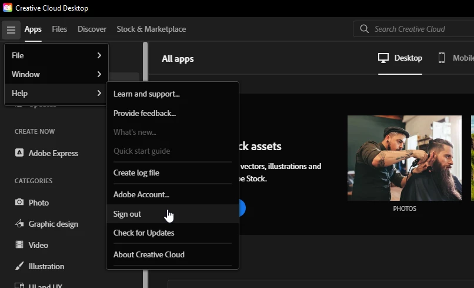Image resolution: width=474 pixels, height=288 pixels.
Task: Click the barber PHOTOS thumbnail
Action: (405, 158)
